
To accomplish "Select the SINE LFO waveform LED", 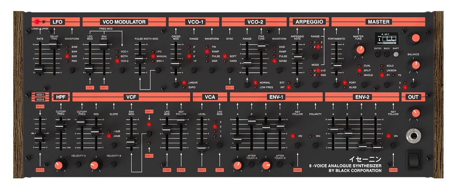I will click(67, 47).
